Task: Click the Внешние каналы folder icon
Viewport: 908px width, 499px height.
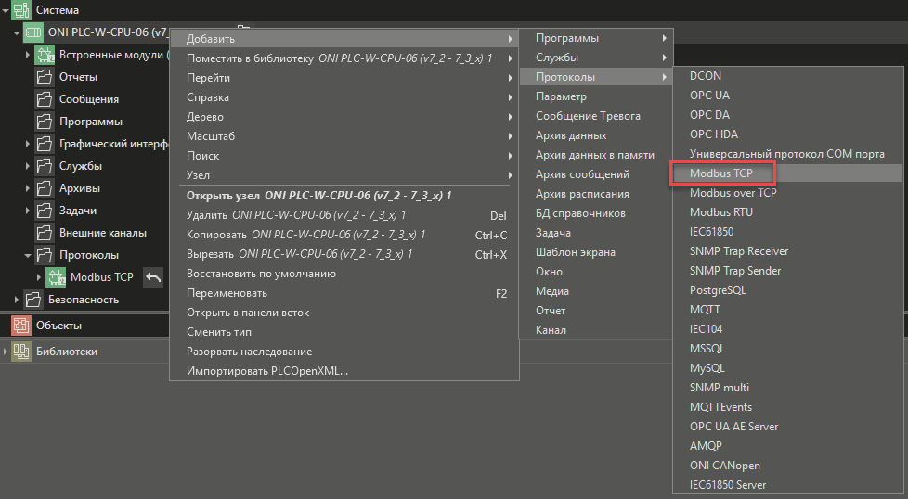Action: [44, 233]
